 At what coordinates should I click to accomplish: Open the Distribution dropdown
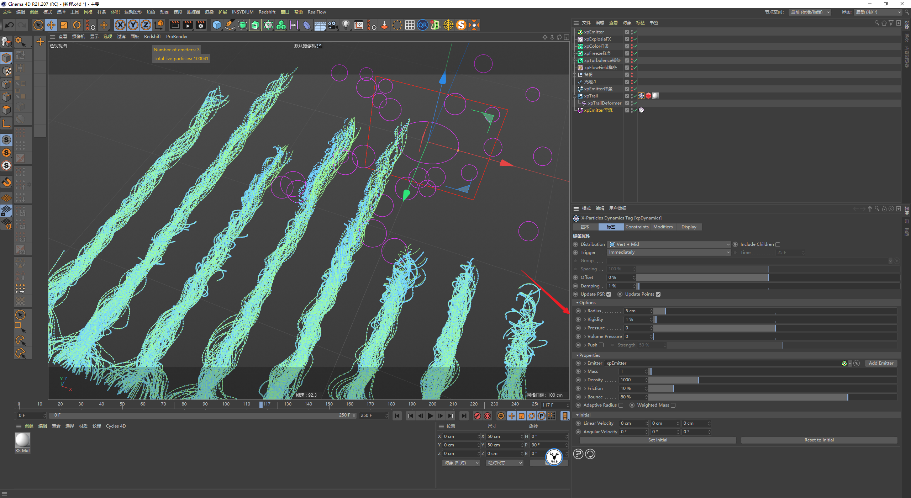click(x=669, y=244)
